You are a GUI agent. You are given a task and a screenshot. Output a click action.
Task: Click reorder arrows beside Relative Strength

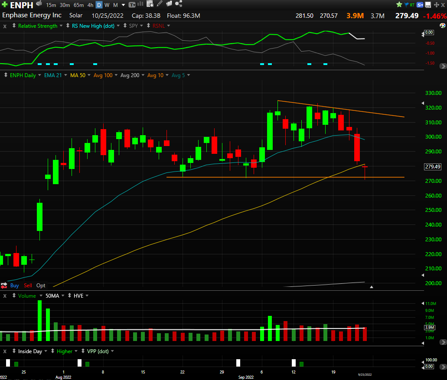pyautogui.click(x=14, y=26)
